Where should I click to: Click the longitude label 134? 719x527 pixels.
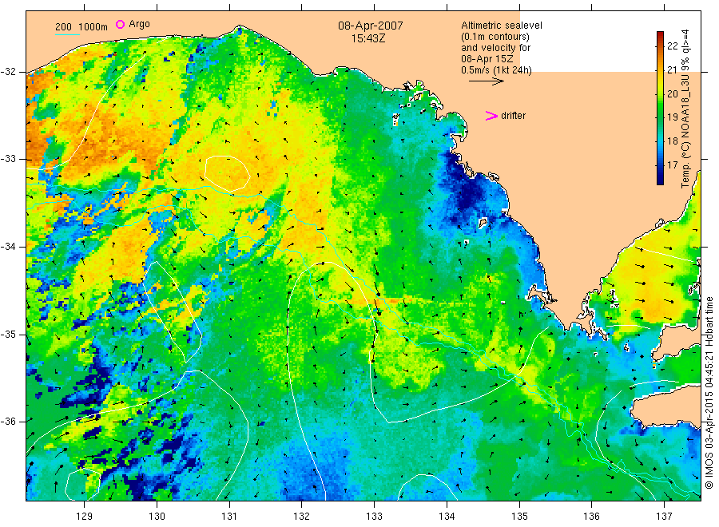click(x=447, y=517)
